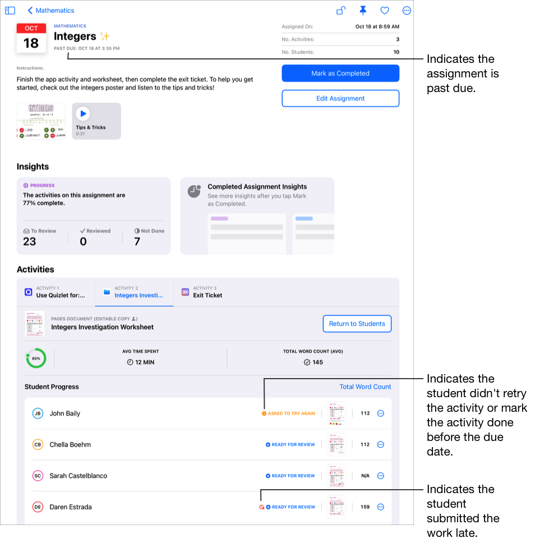535x543 pixels.
Task: Open the Total Word Count sort option
Action: coord(365,386)
